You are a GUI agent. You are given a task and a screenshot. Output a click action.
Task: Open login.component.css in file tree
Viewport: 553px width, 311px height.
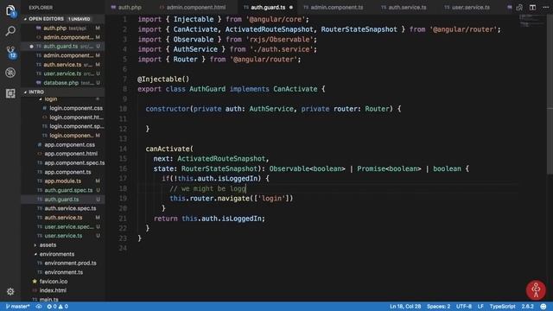(x=63, y=108)
